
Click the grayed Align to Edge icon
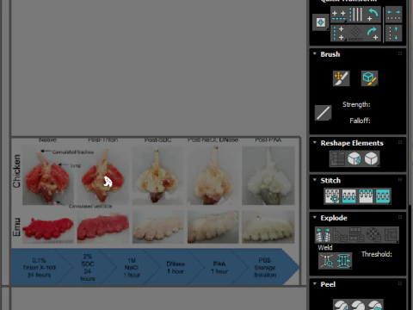pos(355,34)
